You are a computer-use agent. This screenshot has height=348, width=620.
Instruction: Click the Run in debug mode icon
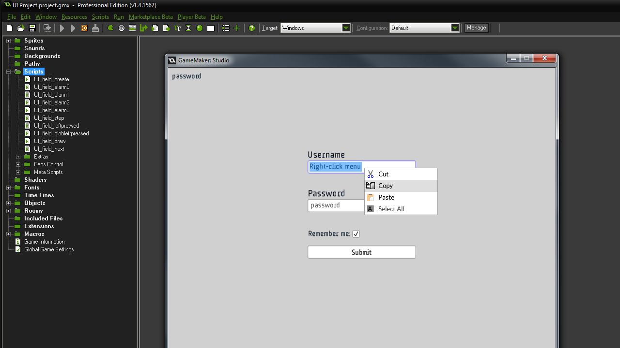click(x=73, y=28)
